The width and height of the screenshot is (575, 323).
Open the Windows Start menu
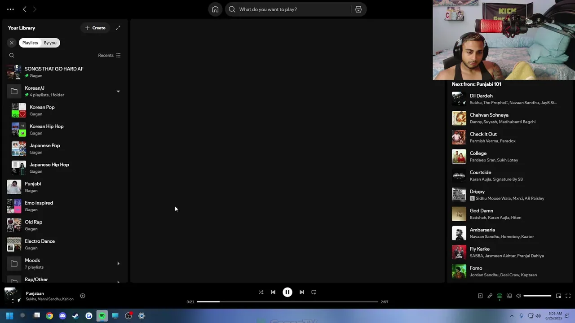coord(9,316)
